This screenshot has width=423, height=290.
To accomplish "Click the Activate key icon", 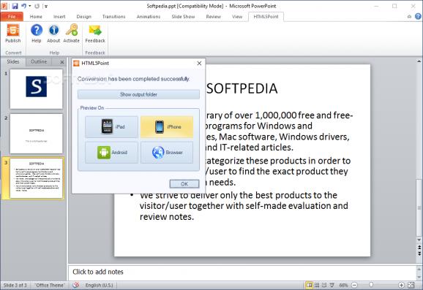I will (72, 30).
